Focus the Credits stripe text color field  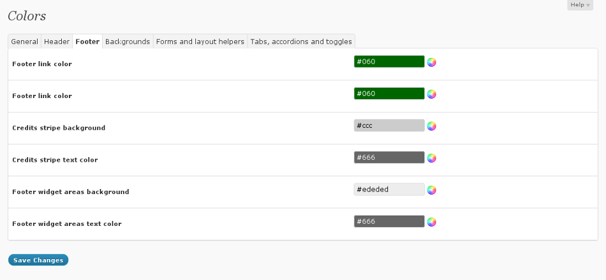click(x=389, y=157)
